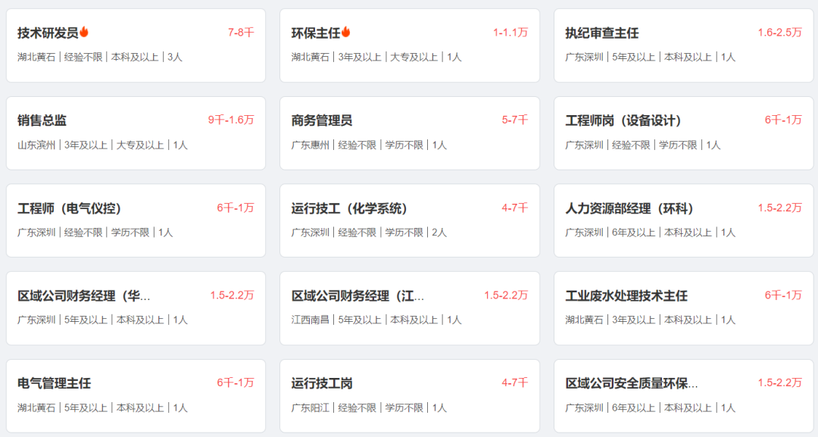Click 6千-1万 salary on 工程师(电气仪控)
Viewport: 818px width, 437px height.
[236, 208]
